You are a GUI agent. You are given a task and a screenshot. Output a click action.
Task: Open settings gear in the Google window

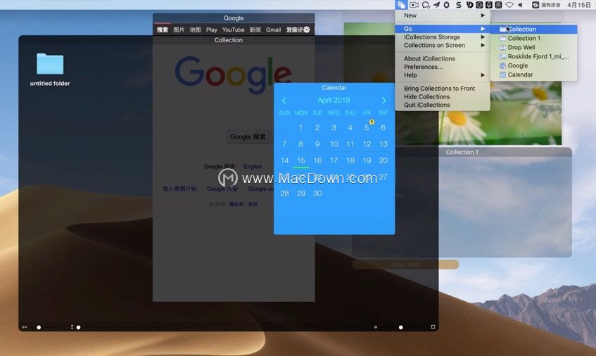coord(306,30)
